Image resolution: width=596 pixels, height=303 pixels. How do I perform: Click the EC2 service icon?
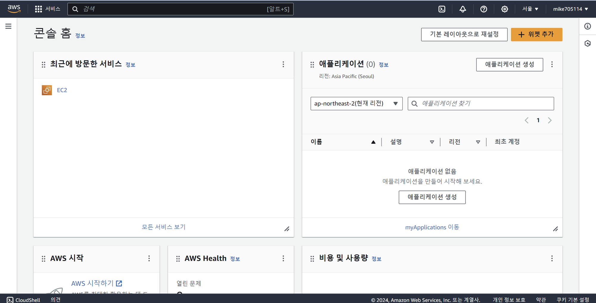[47, 90]
